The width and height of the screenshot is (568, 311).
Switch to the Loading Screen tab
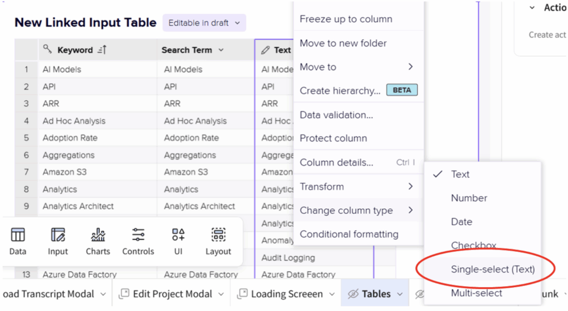coord(286,294)
